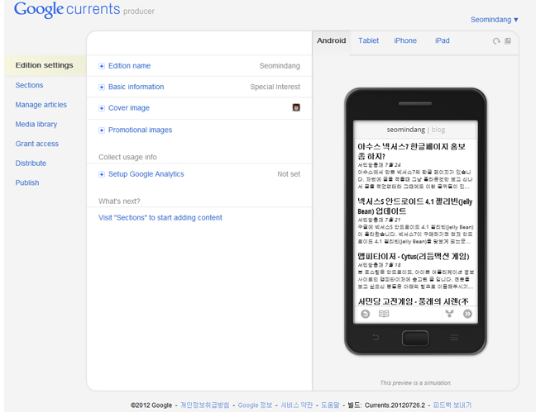Open Manage articles in the sidebar
The image size is (536, 412).
pyautogui.click(x=41, y=105)
